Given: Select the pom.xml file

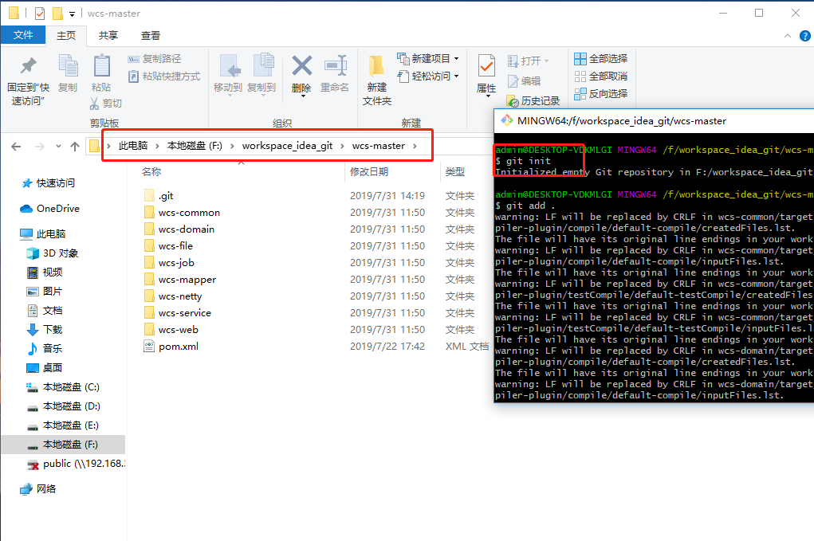Looking at the screenshot, I should pyautogui.click(x=178, y=346).
